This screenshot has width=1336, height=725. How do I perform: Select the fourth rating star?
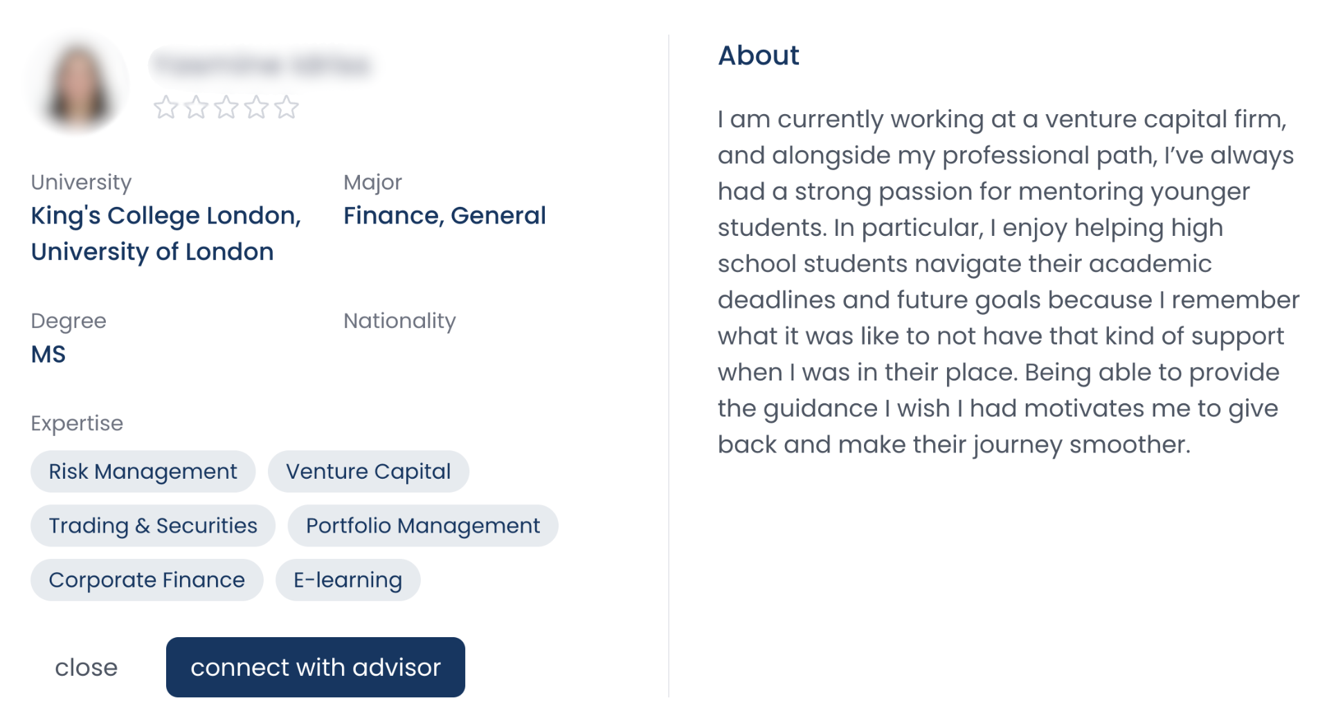point(255,107)
